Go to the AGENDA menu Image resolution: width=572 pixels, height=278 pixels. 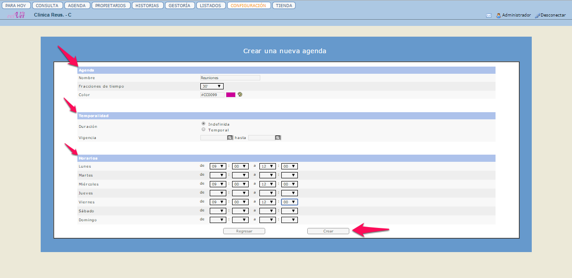click(x=76, y=6)
